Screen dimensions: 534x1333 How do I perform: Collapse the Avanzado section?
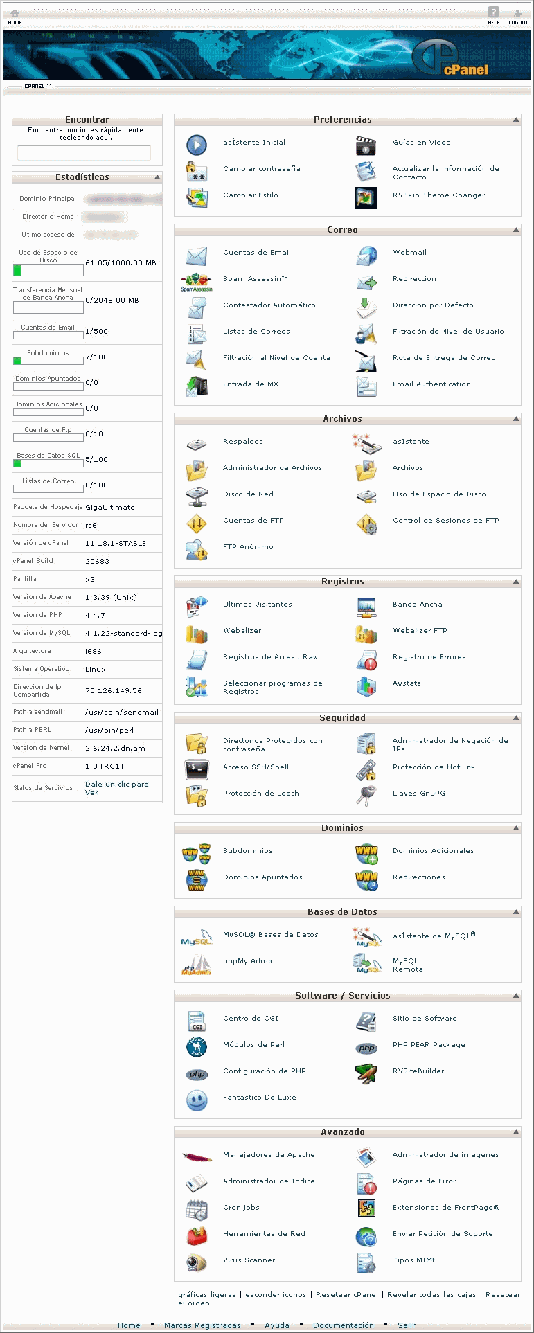tap(516, 1132)
